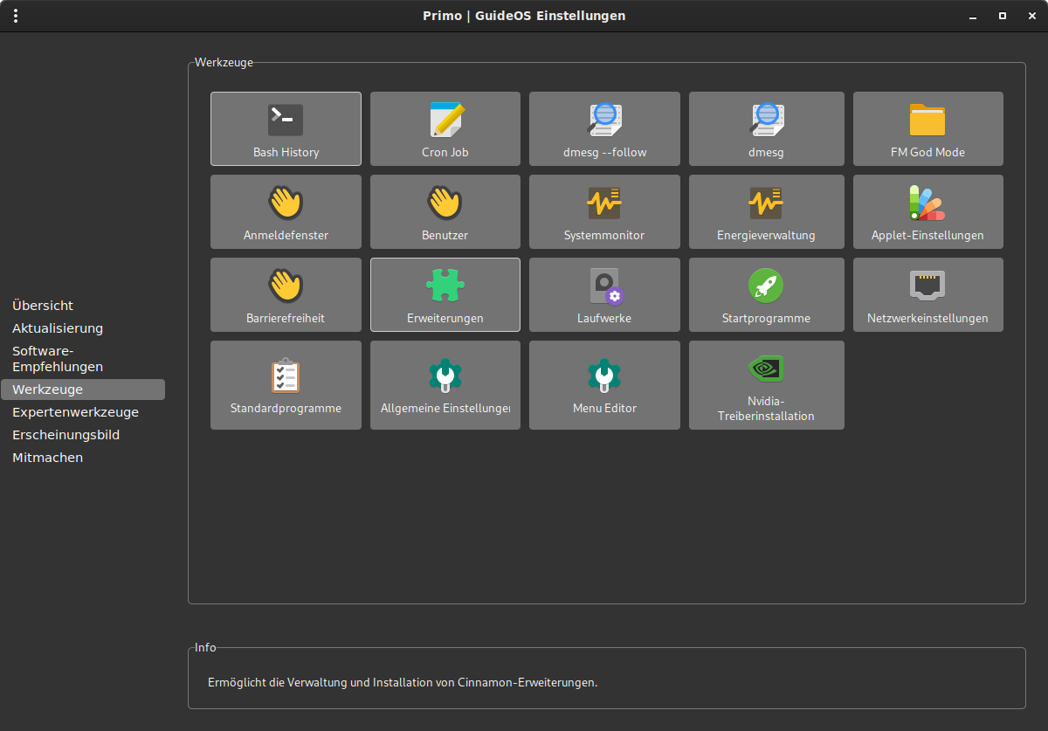Open the dmesg --follow log viewer

[x=604, y=129]
